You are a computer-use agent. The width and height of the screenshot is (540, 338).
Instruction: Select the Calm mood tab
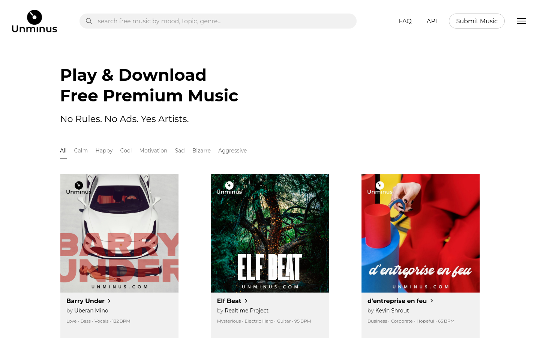pos(81,151)
